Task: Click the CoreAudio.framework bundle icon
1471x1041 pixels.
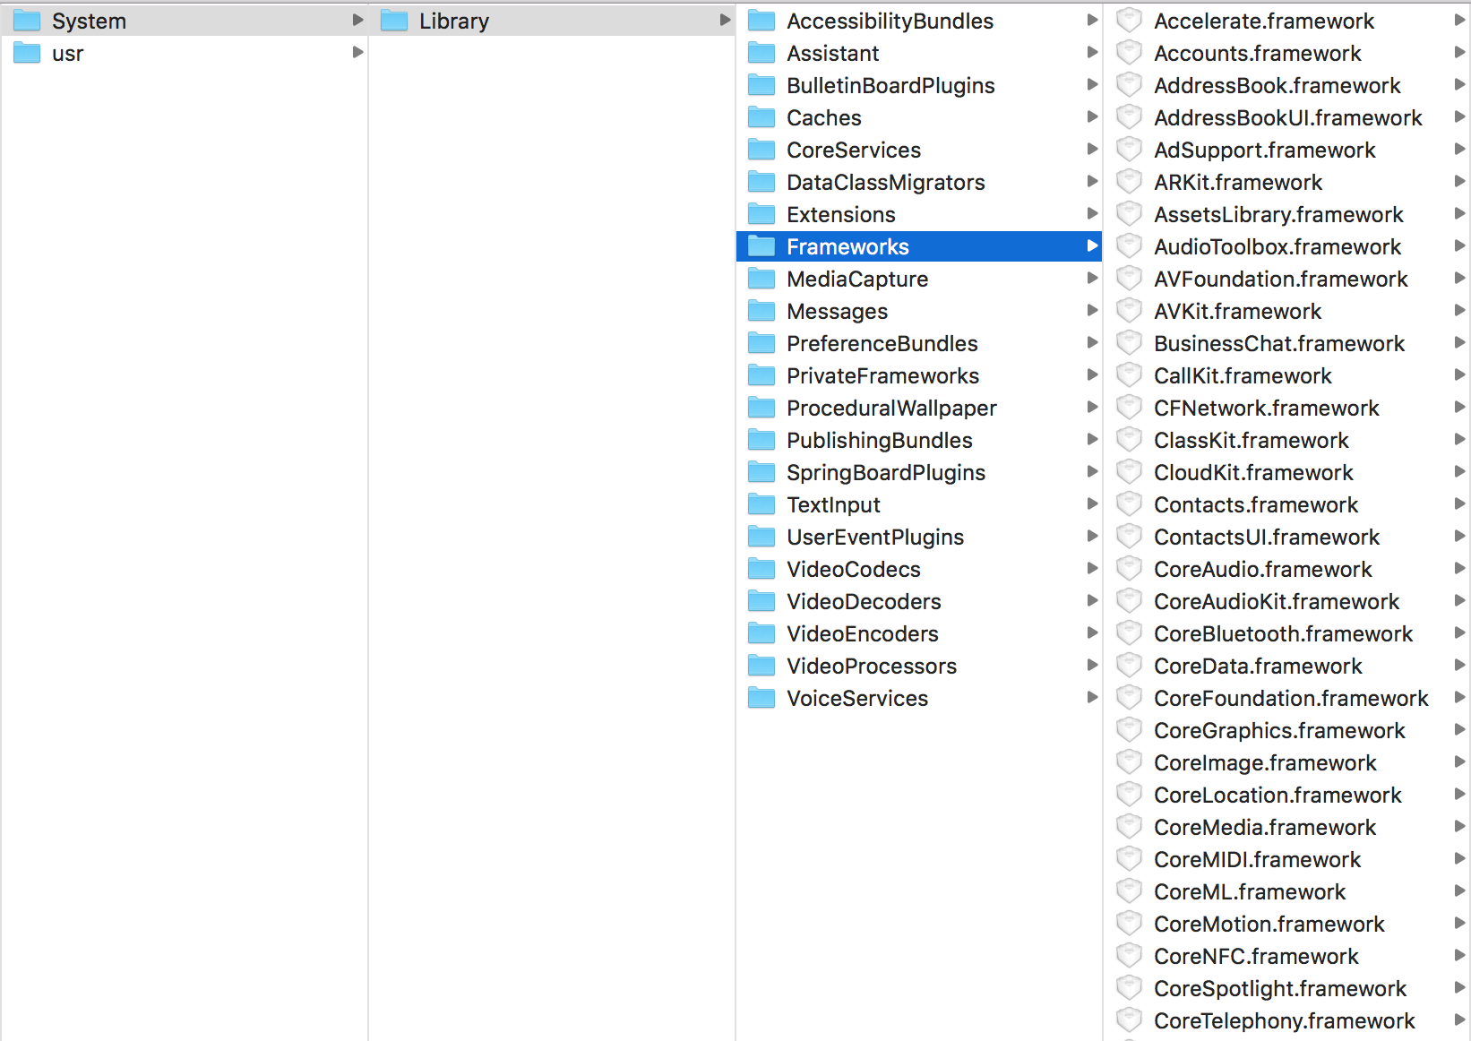Action: click(x=1129, y=569)
